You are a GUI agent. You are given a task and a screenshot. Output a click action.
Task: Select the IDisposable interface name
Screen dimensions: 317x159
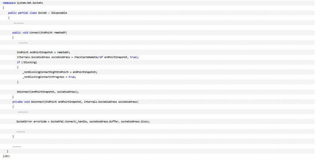pyautogui.click(x=59, y=13)
